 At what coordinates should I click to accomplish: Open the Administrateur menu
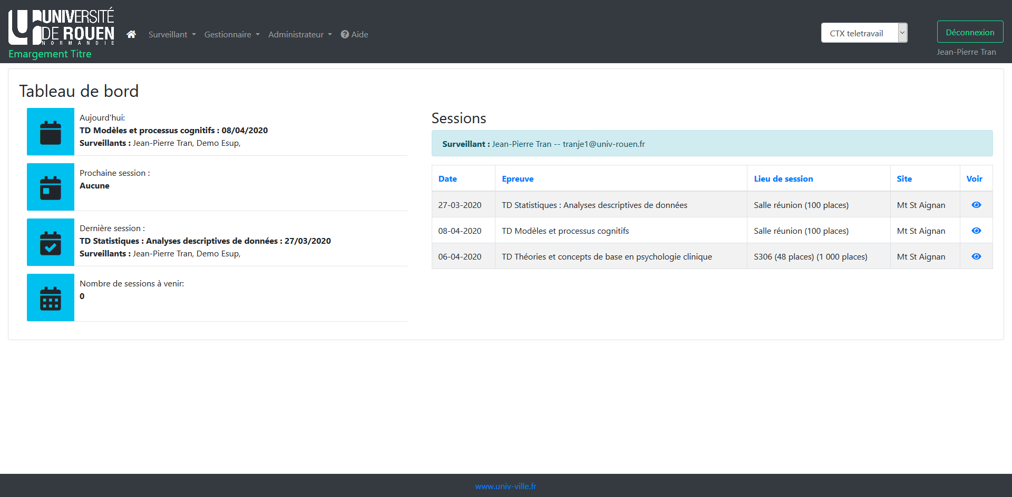click(x=300, y=34)
